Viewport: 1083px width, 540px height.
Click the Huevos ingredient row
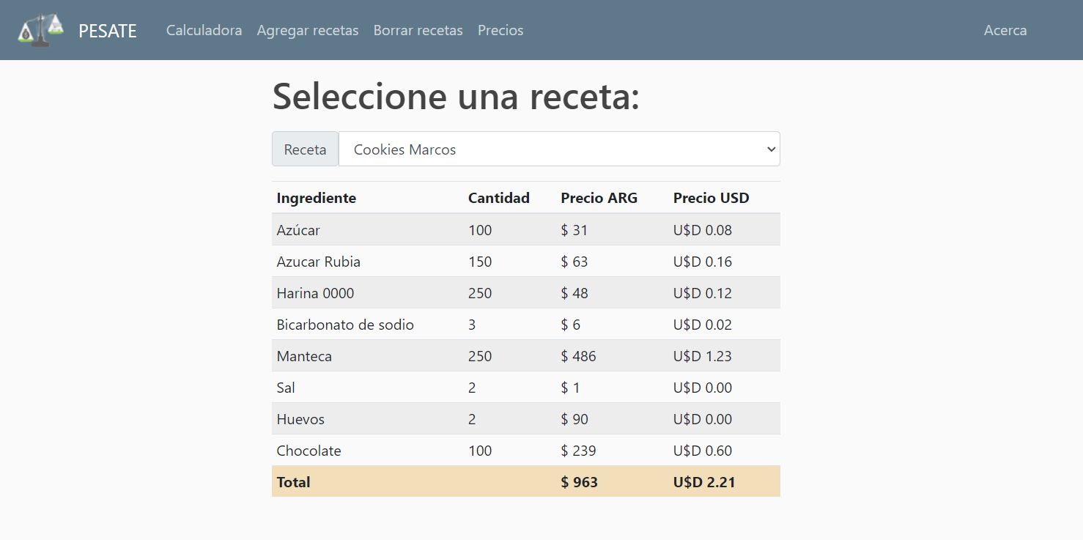[x=525, y=419]
